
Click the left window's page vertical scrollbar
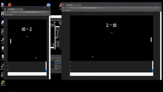[50, 48]
